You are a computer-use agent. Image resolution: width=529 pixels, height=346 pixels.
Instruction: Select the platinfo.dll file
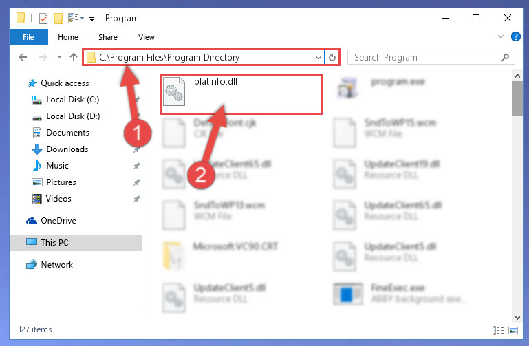point(241,94)
